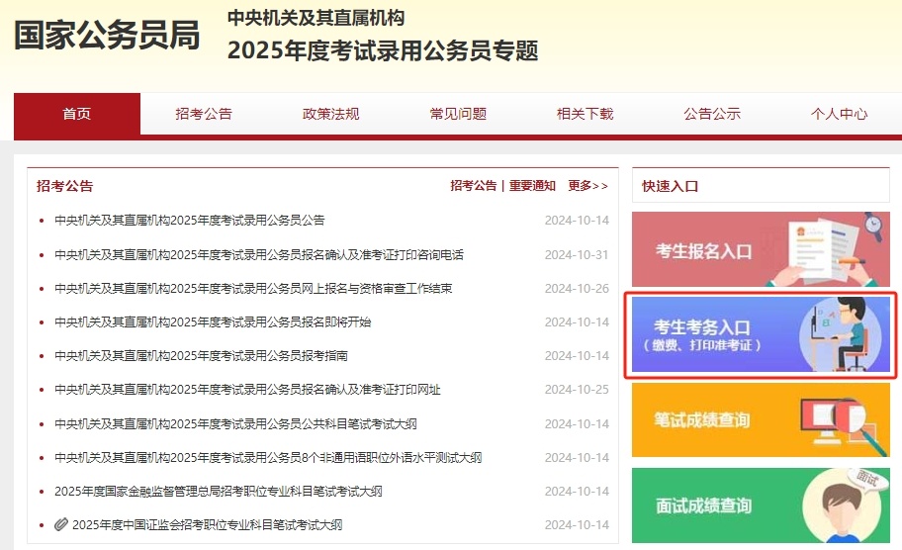This screenshot has width=902, height=550.
Task: Open the 考生报名入口 banner
Action: click(761, 249)
